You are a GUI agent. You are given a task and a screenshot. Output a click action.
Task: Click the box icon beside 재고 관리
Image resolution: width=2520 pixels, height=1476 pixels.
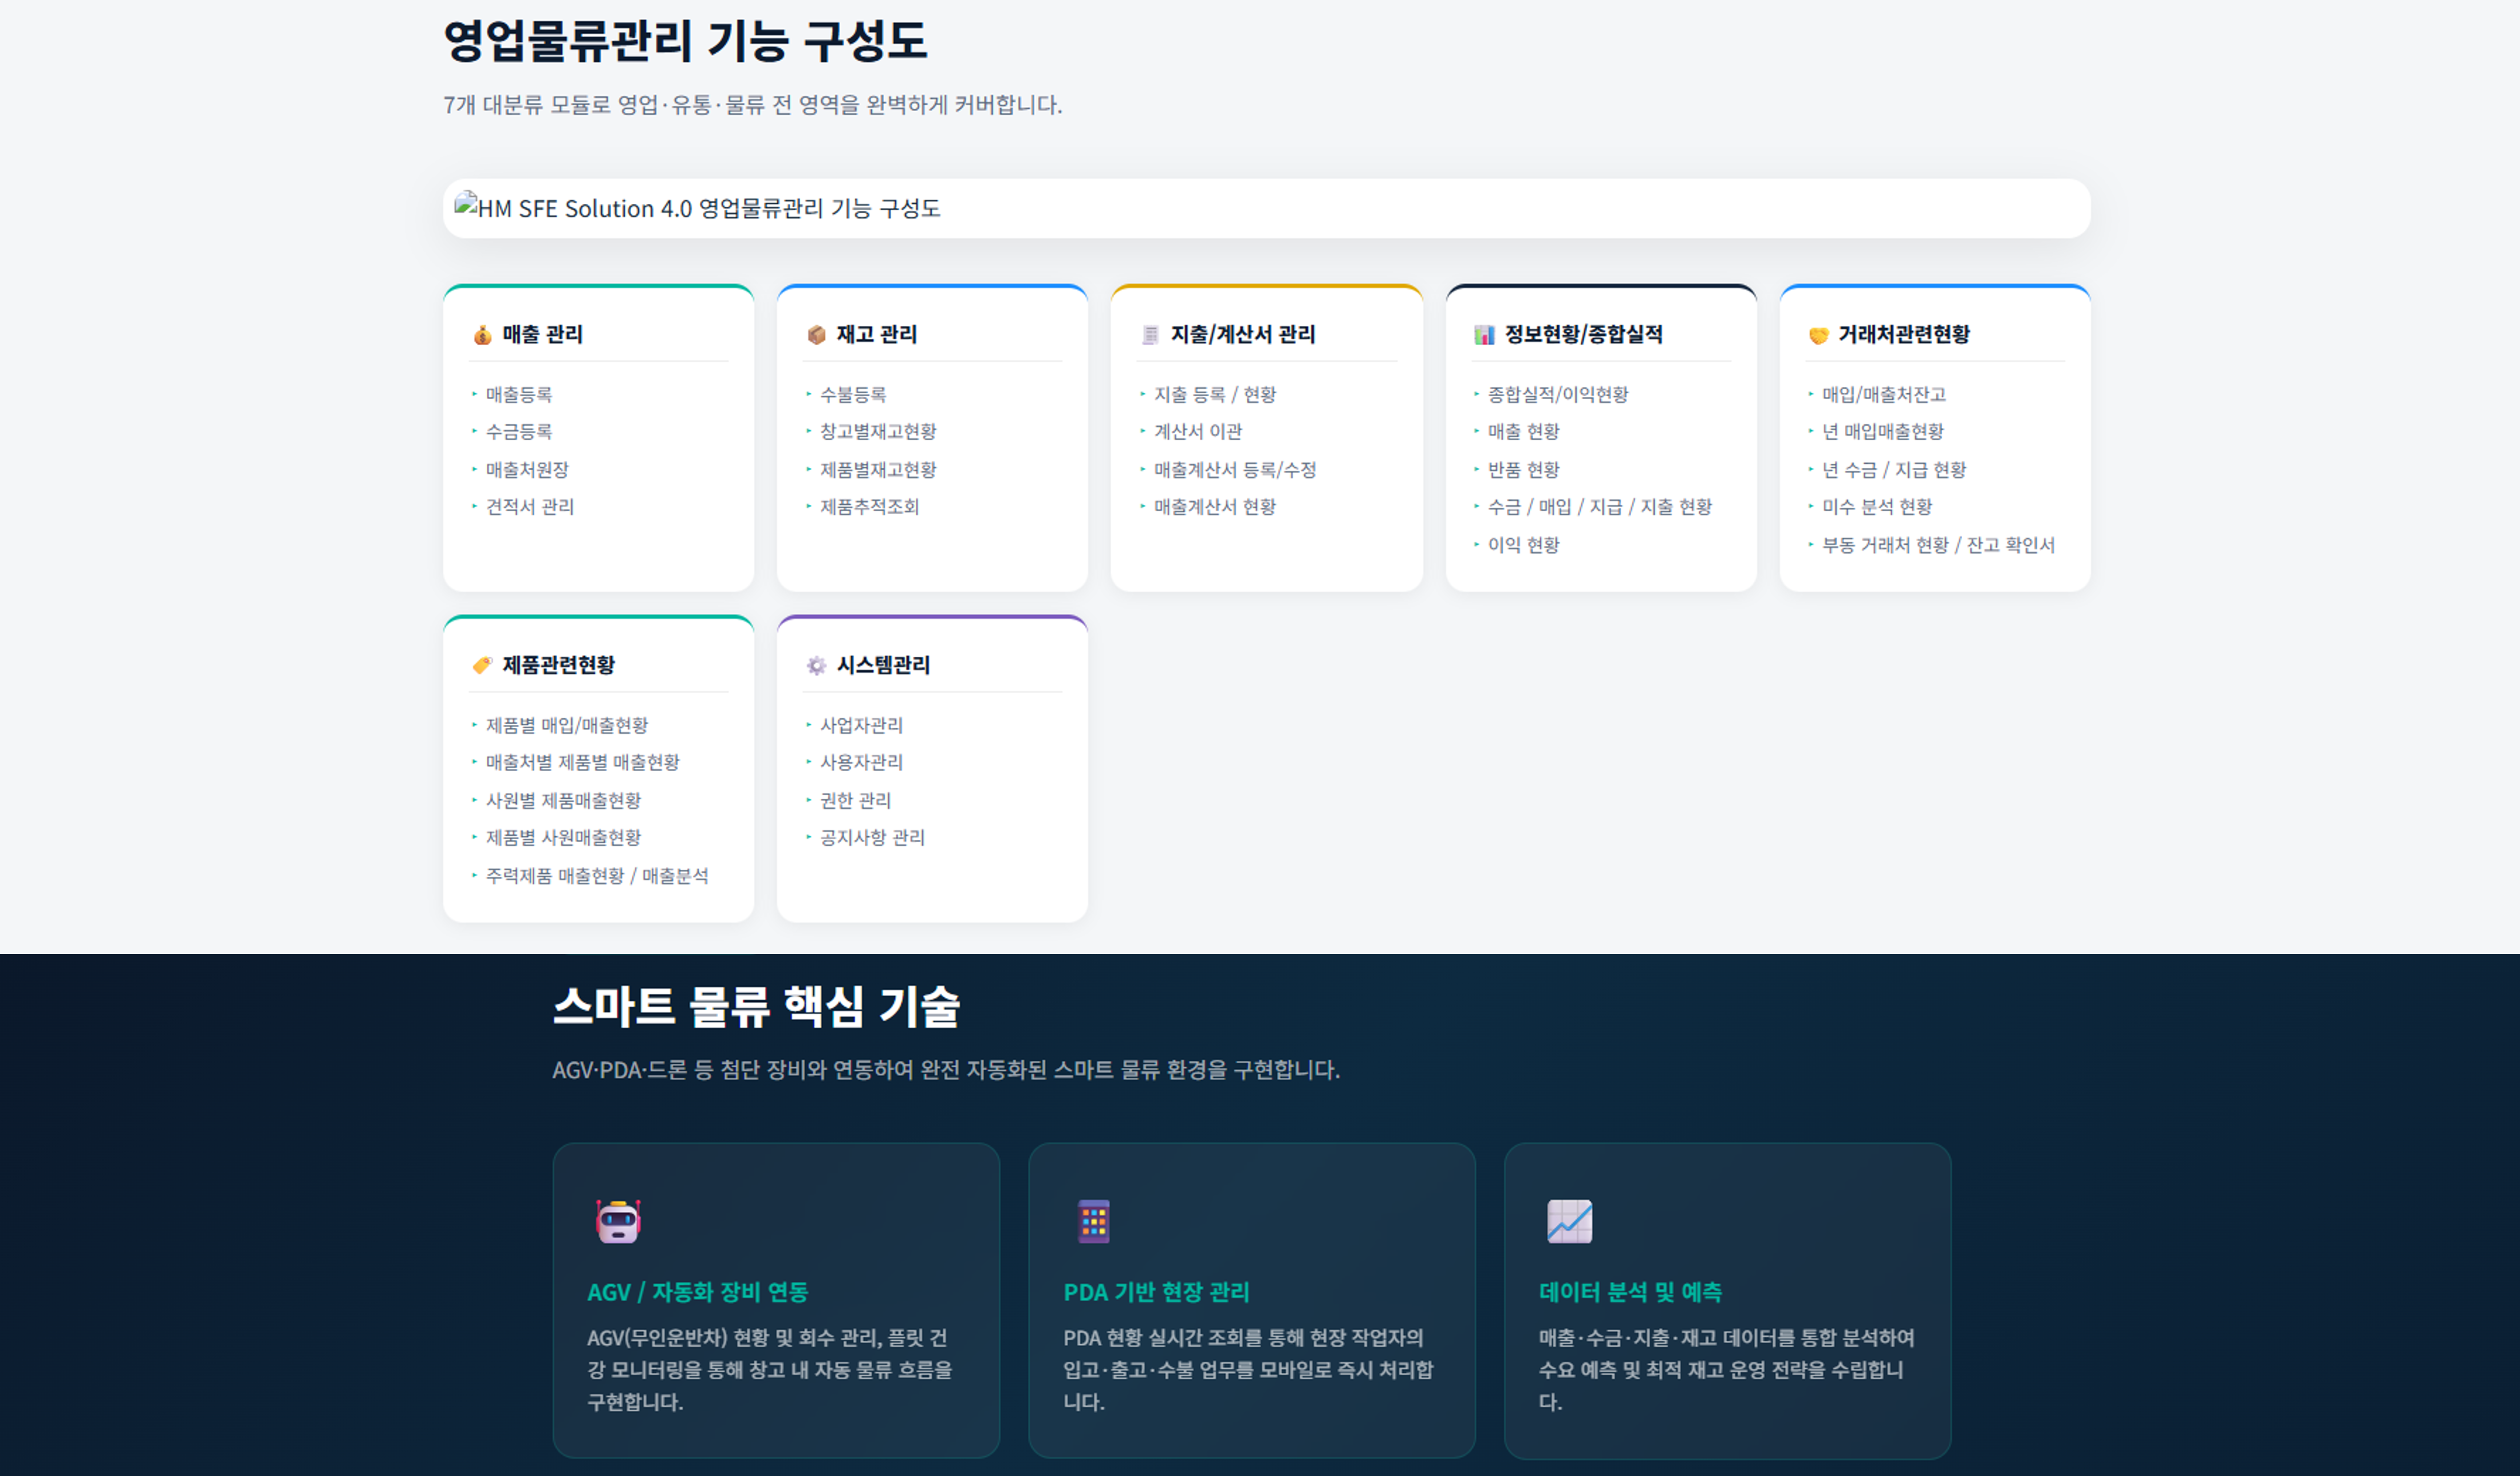click(816, 334)
